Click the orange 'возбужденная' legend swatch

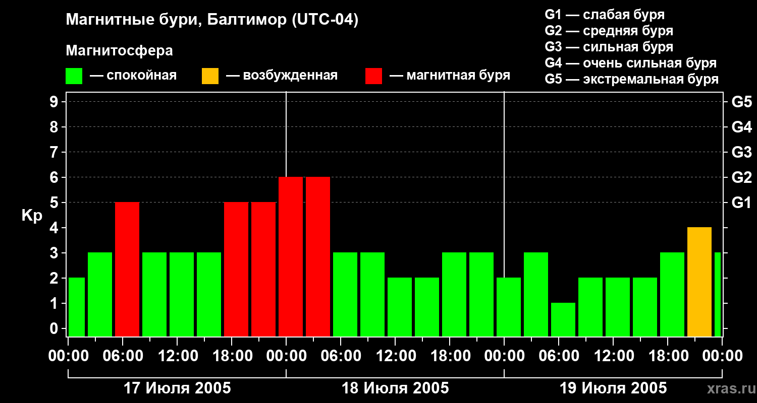pyautogui.click(x=210, y=76)
